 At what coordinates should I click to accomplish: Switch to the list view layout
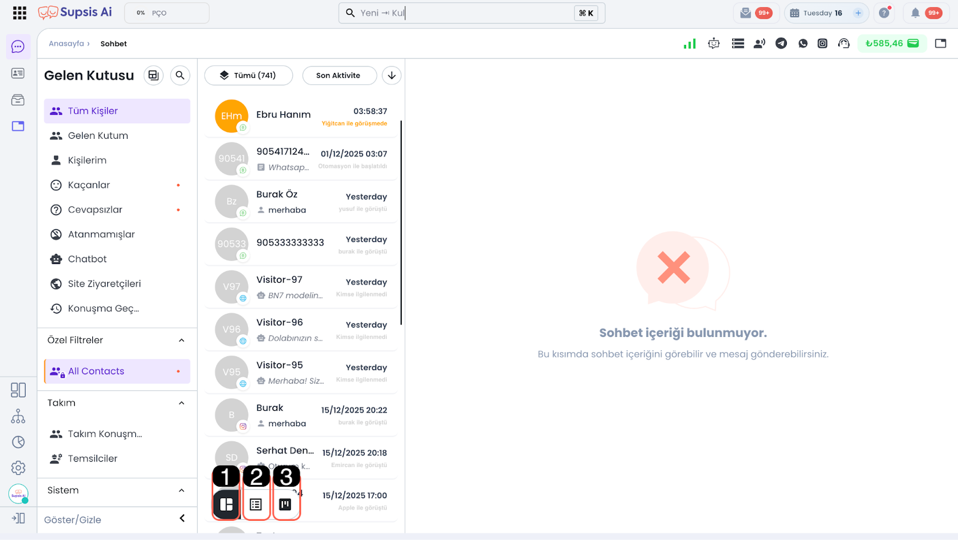point(256,505)
